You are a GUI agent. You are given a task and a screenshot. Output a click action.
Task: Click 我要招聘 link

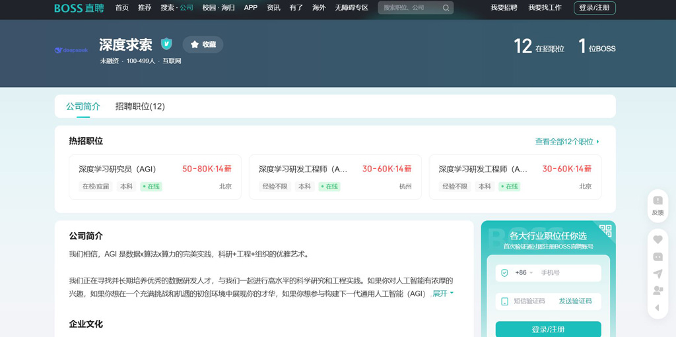click(504, 8)
